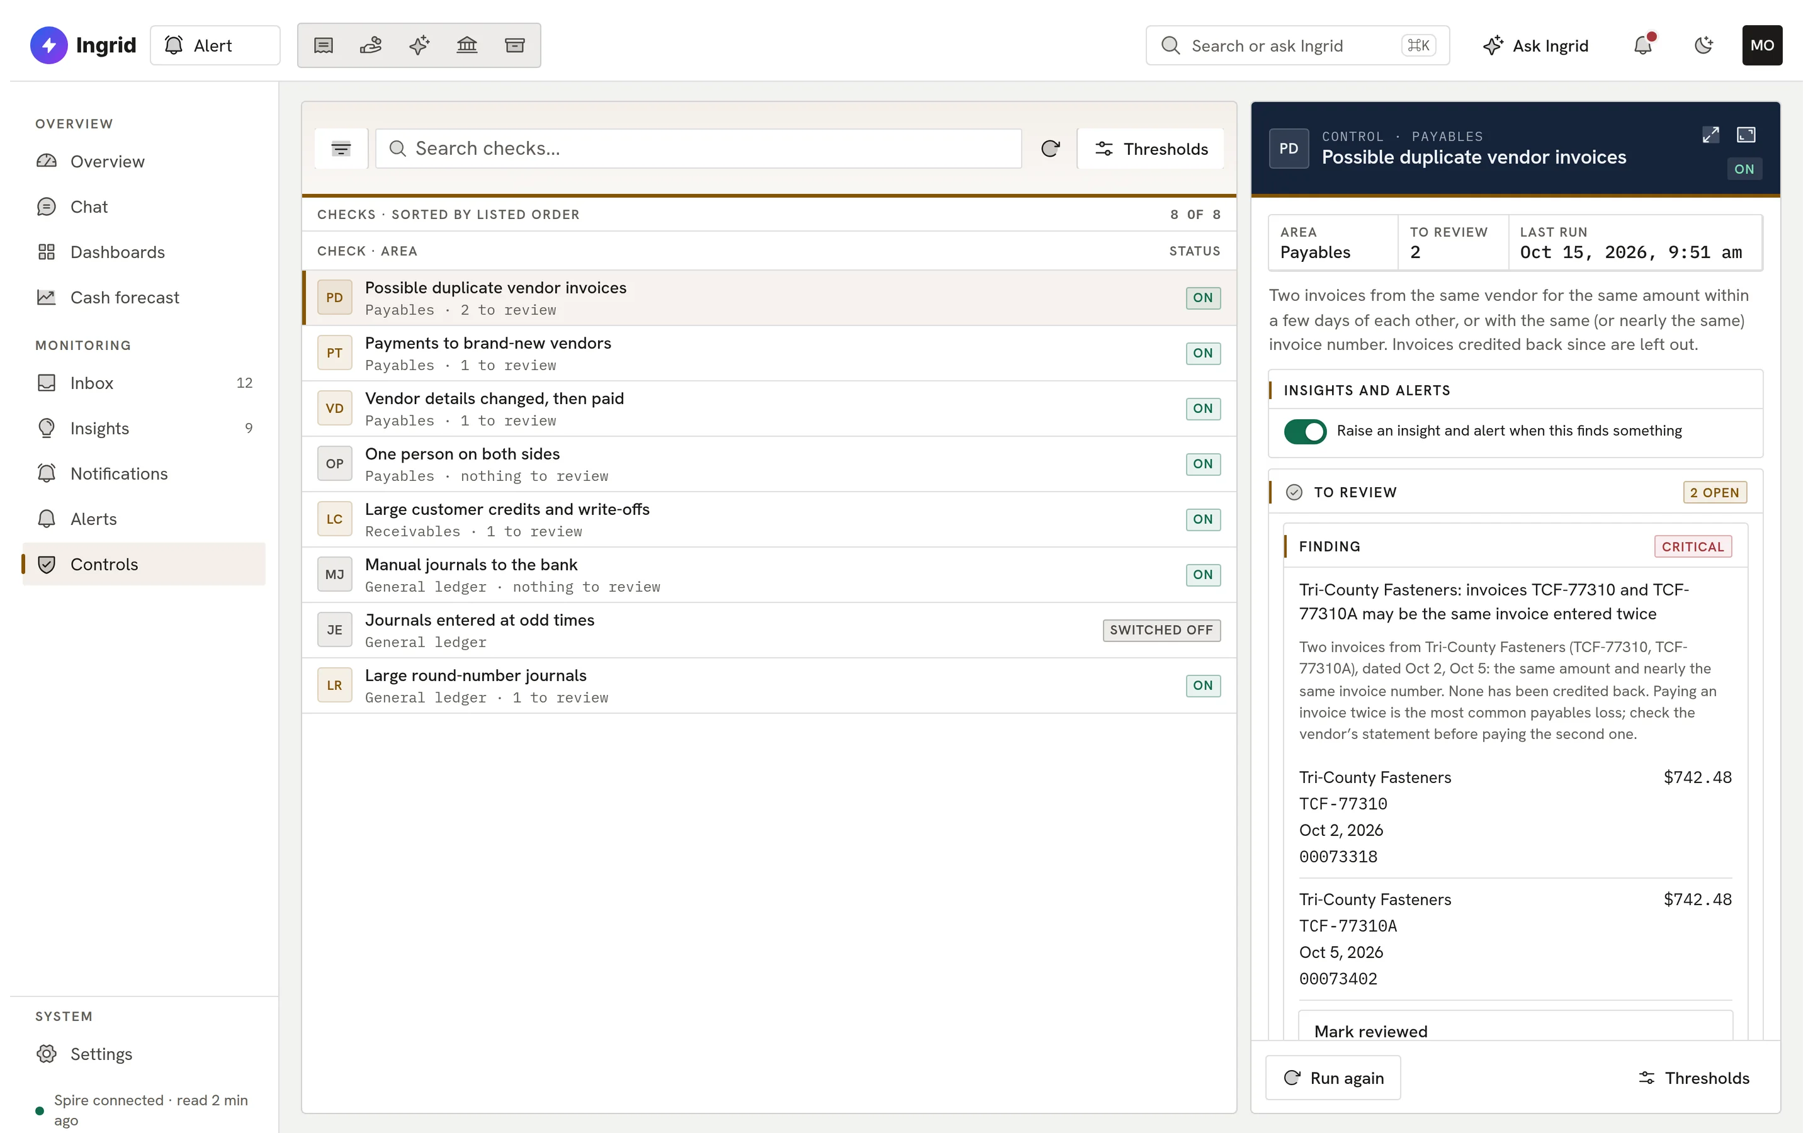Viewport: 1813px width, 1133px height.
Task: Click the Search or ask Ingrid field
Action: 1297,45
